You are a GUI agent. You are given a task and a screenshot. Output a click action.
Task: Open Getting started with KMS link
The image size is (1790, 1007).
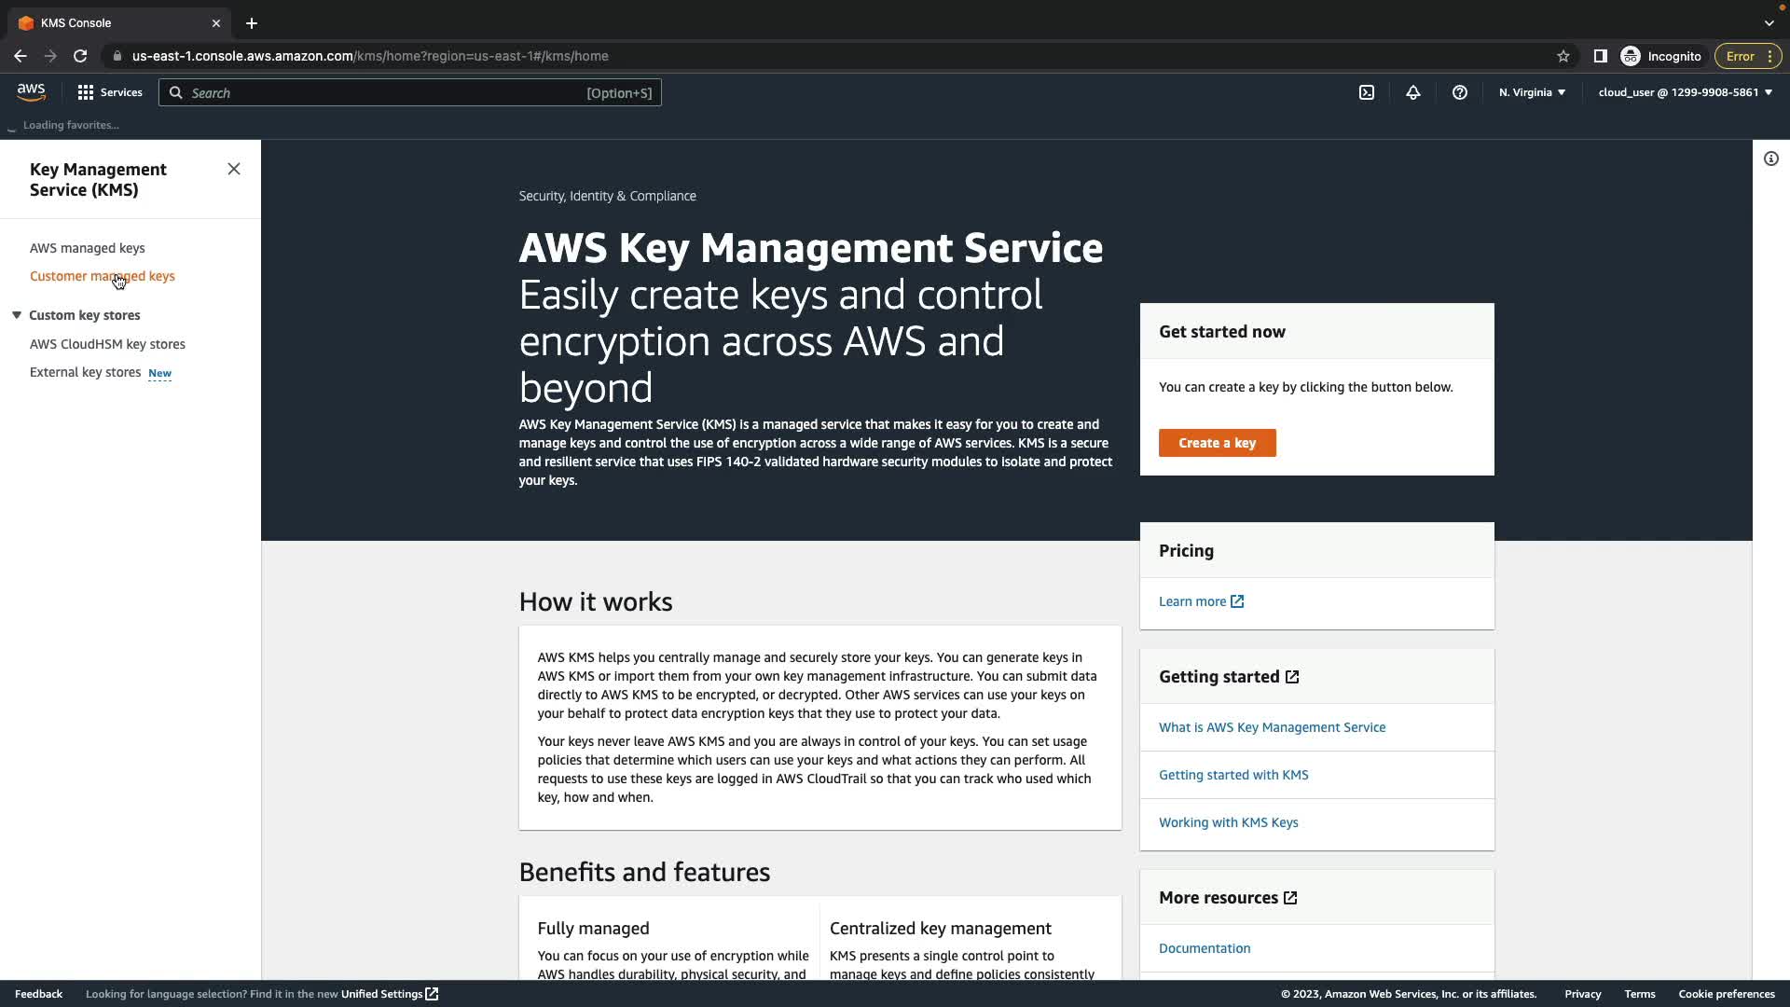1232,775
